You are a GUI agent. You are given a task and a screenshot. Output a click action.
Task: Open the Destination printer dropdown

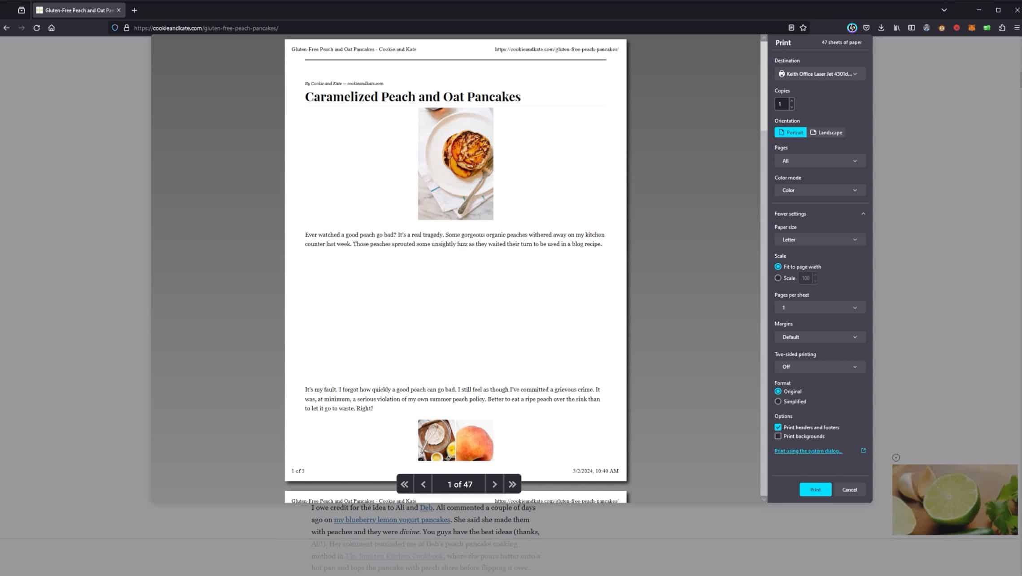[x=819, y=74]
